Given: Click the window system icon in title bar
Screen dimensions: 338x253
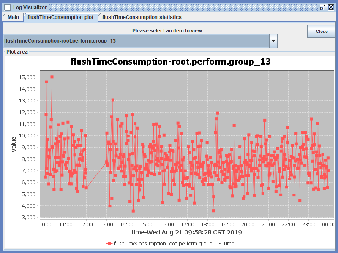Looking at the screenshot, I should pos(7,7).
